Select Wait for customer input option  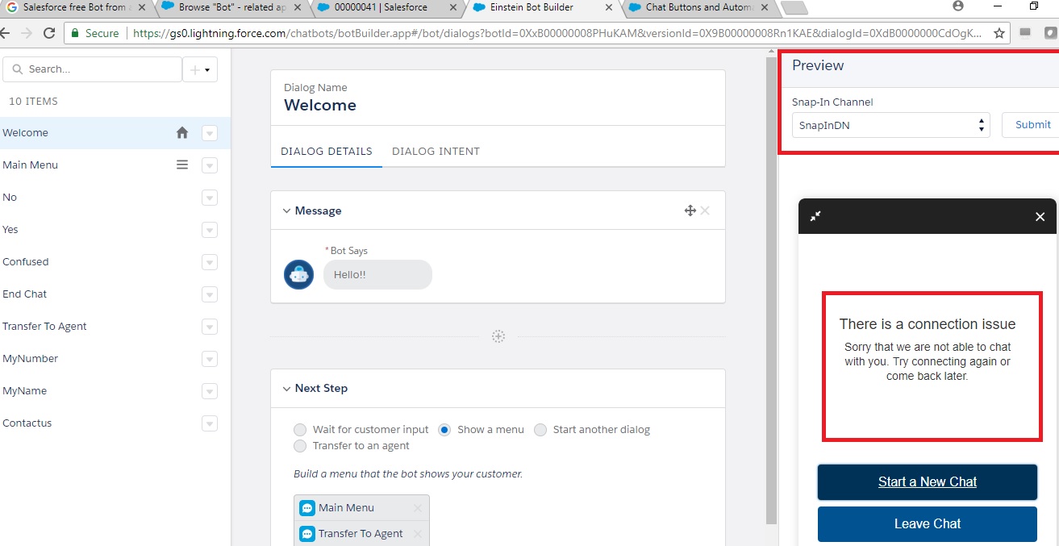(300, 430)
